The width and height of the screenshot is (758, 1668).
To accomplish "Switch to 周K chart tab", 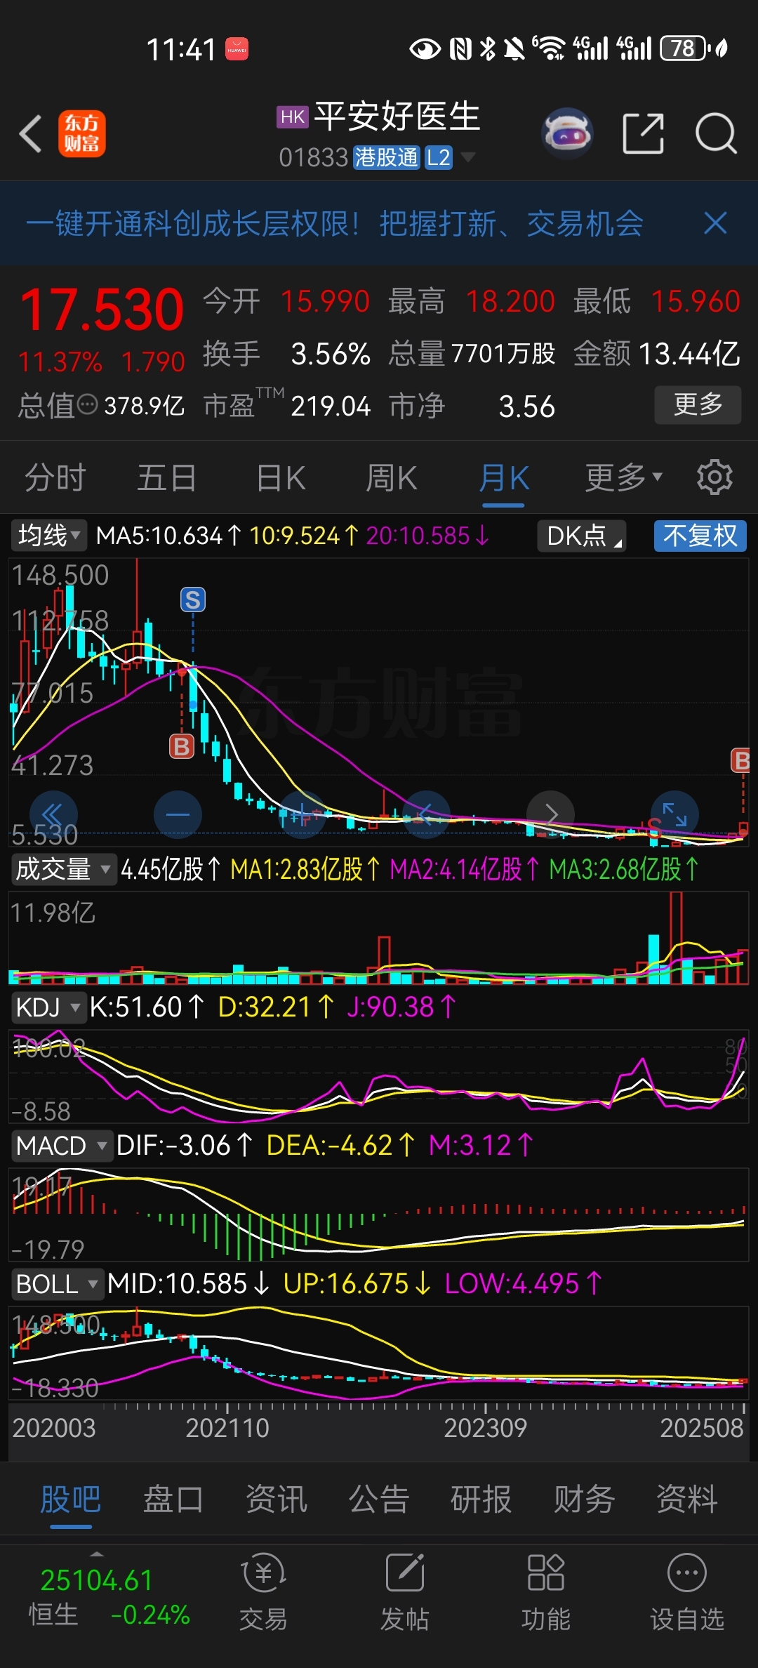I will (392, 478).
